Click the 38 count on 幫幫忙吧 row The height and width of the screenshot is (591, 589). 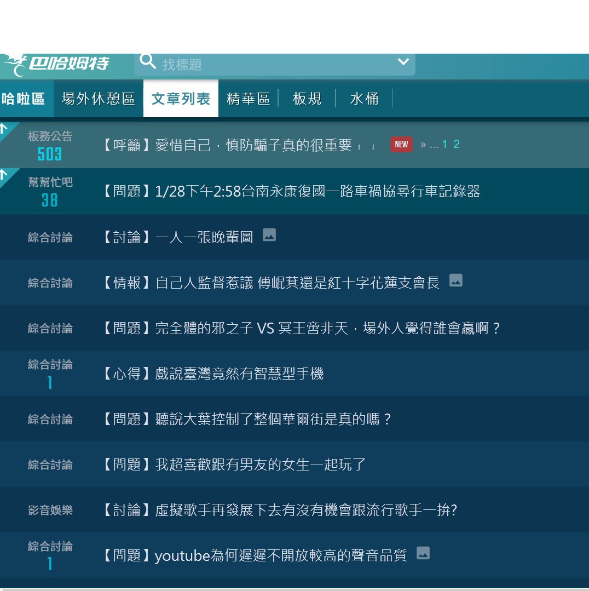[x=50, y=200]
